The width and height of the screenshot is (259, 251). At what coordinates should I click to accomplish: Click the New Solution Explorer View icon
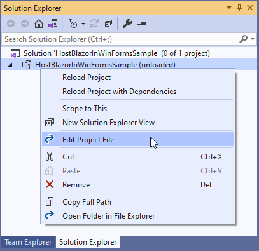(x=50, y=123)
